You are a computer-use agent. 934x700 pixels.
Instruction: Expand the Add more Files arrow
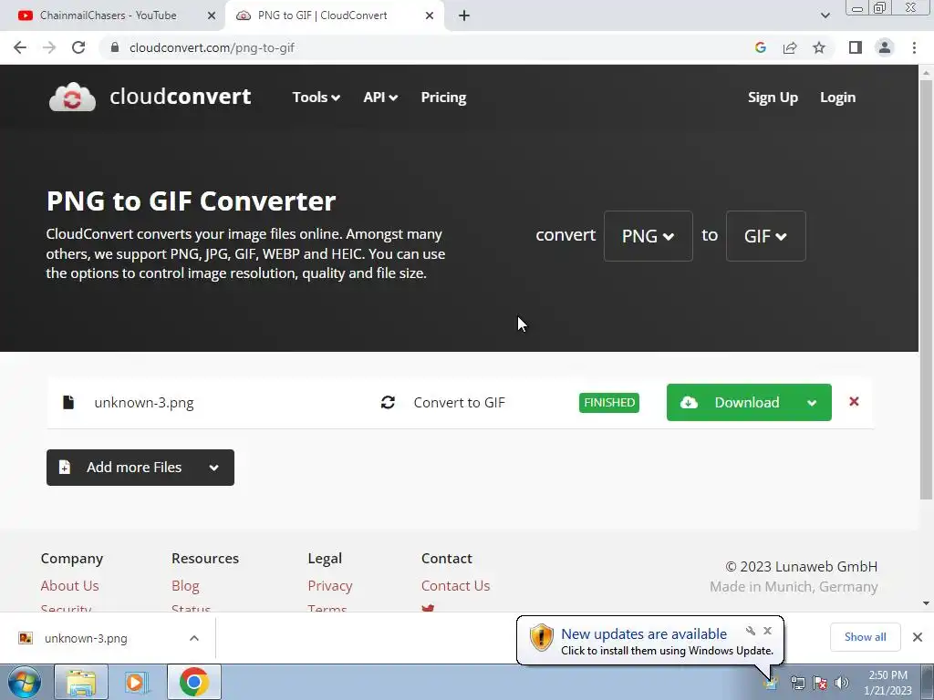coord(213,468)
